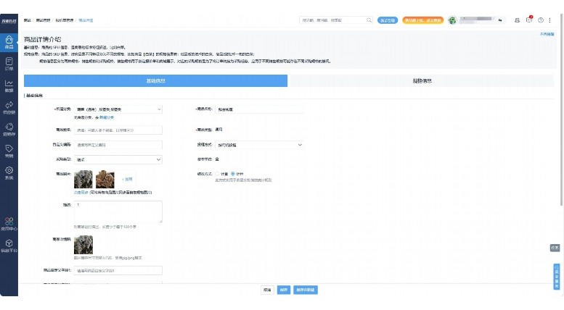Open the 订单 orders sidebar section
This screenshot has height=310, width=564.
point(9,64)
